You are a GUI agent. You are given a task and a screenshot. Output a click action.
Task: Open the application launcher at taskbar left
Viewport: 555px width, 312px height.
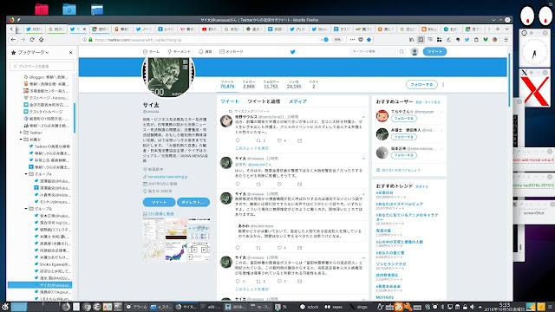coord(5,307)
